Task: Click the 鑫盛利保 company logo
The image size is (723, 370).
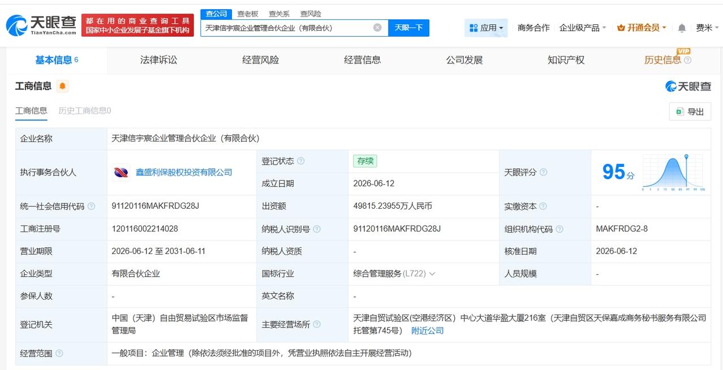Action: 121,173
